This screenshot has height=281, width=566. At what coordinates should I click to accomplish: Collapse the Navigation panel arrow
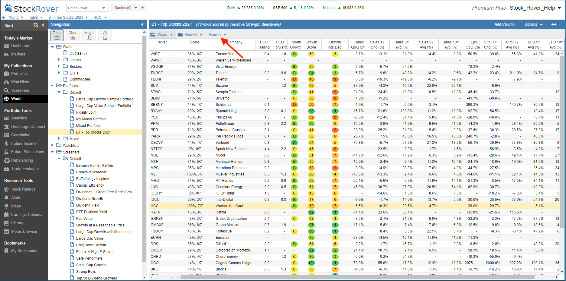(x=142, y=24)
